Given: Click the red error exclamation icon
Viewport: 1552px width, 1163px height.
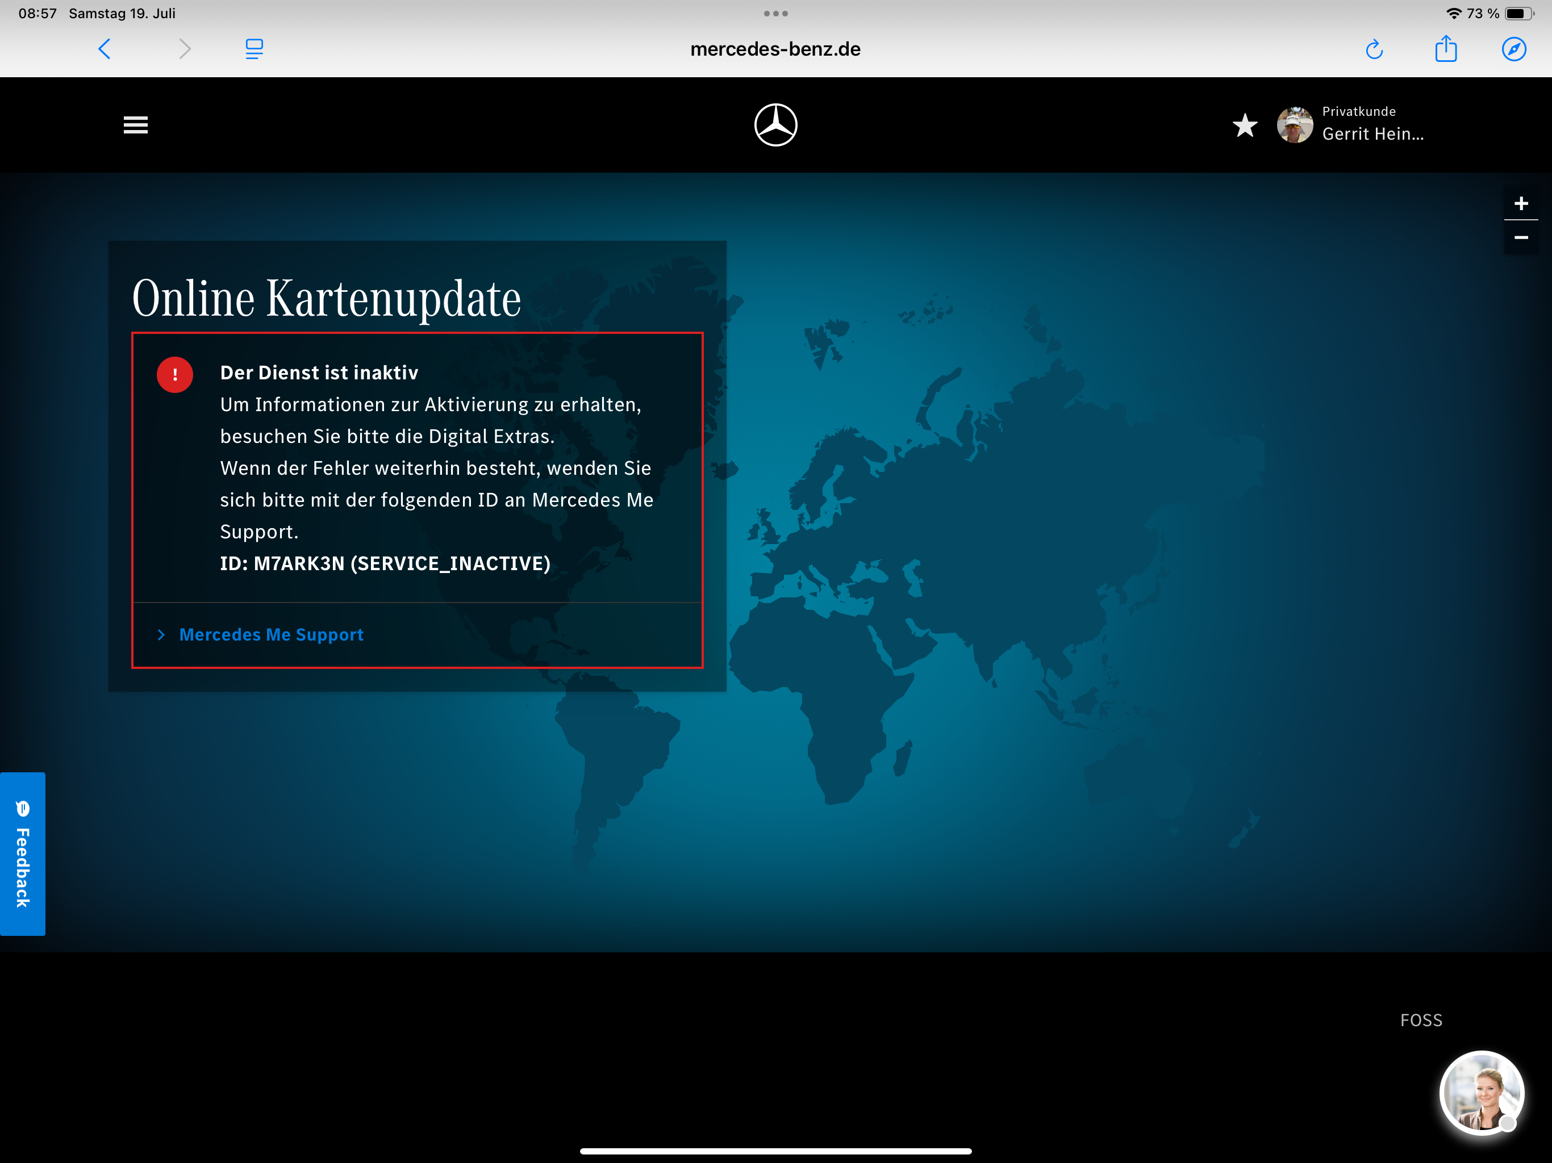Looking at the screenshot, I should click(175, 375).
